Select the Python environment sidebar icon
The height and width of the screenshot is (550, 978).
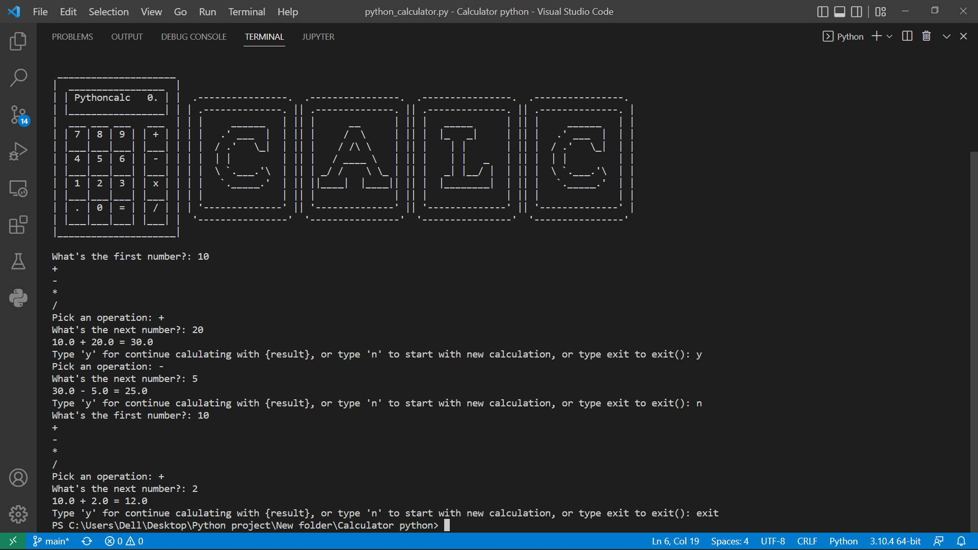[x=18, y=298]
